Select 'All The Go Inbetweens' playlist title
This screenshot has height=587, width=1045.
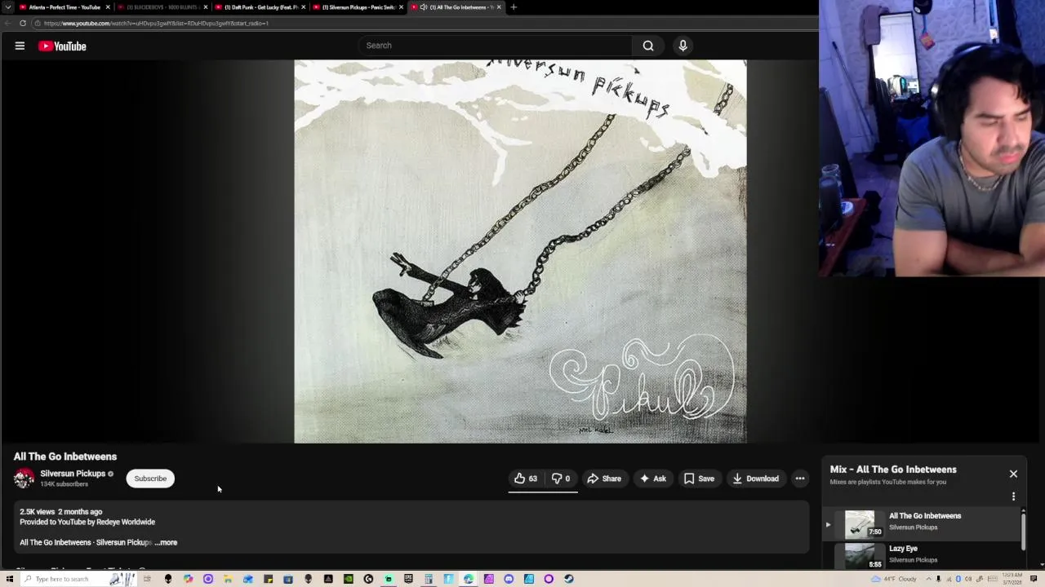pos(925,516)
